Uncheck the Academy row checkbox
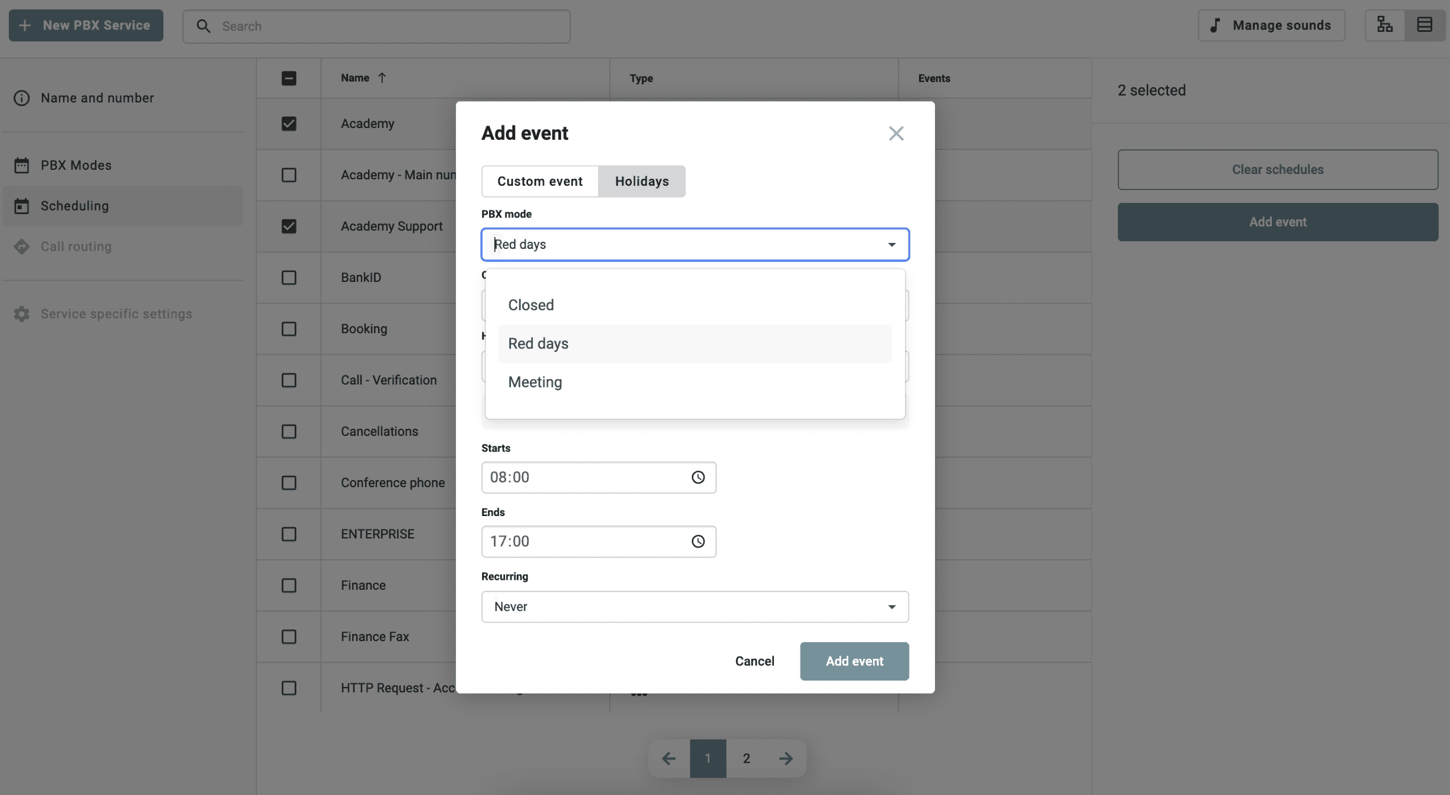 point(289,124)
